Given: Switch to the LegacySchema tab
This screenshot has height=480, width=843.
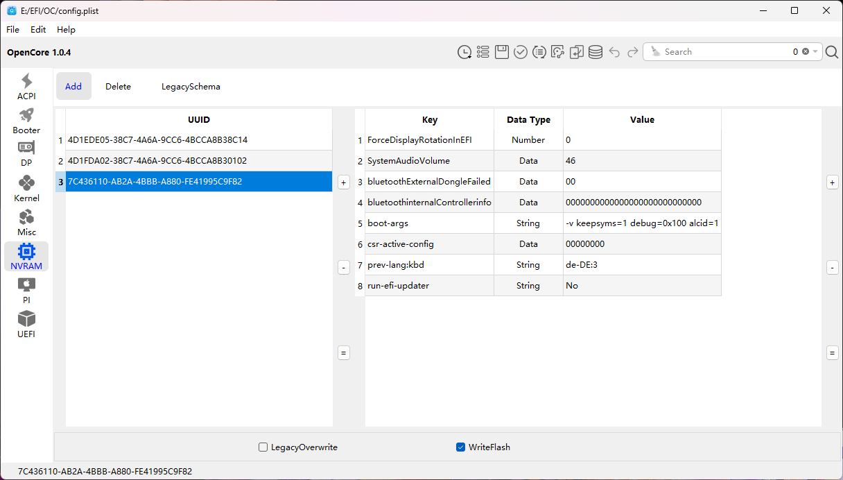Looking at the screenshot, I should pos(191,87).
